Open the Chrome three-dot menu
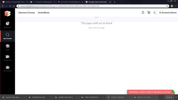Viewport: 178px width, 100px height. 175,6
